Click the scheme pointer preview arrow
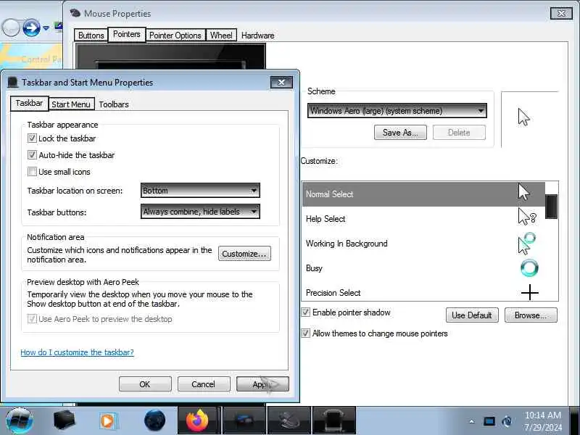580x435 pixels. click(523, 117)
